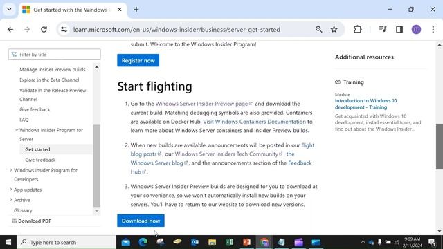Open Validate in the Release Preview Channel
This screenshot has width=443, height=249.
[x=53, y=95]
